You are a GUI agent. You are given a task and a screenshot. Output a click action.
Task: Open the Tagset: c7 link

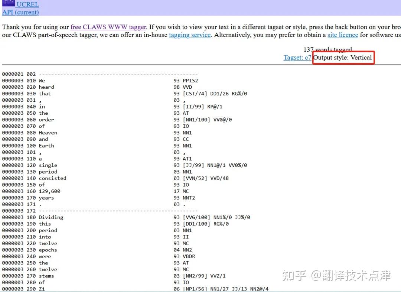click(x=297, y=58)
